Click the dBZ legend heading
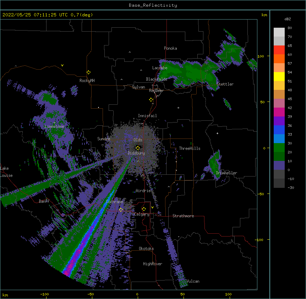 [288, 19]
